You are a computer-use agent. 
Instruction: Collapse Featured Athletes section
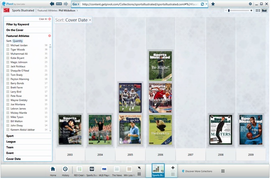(x=18, y=36)
